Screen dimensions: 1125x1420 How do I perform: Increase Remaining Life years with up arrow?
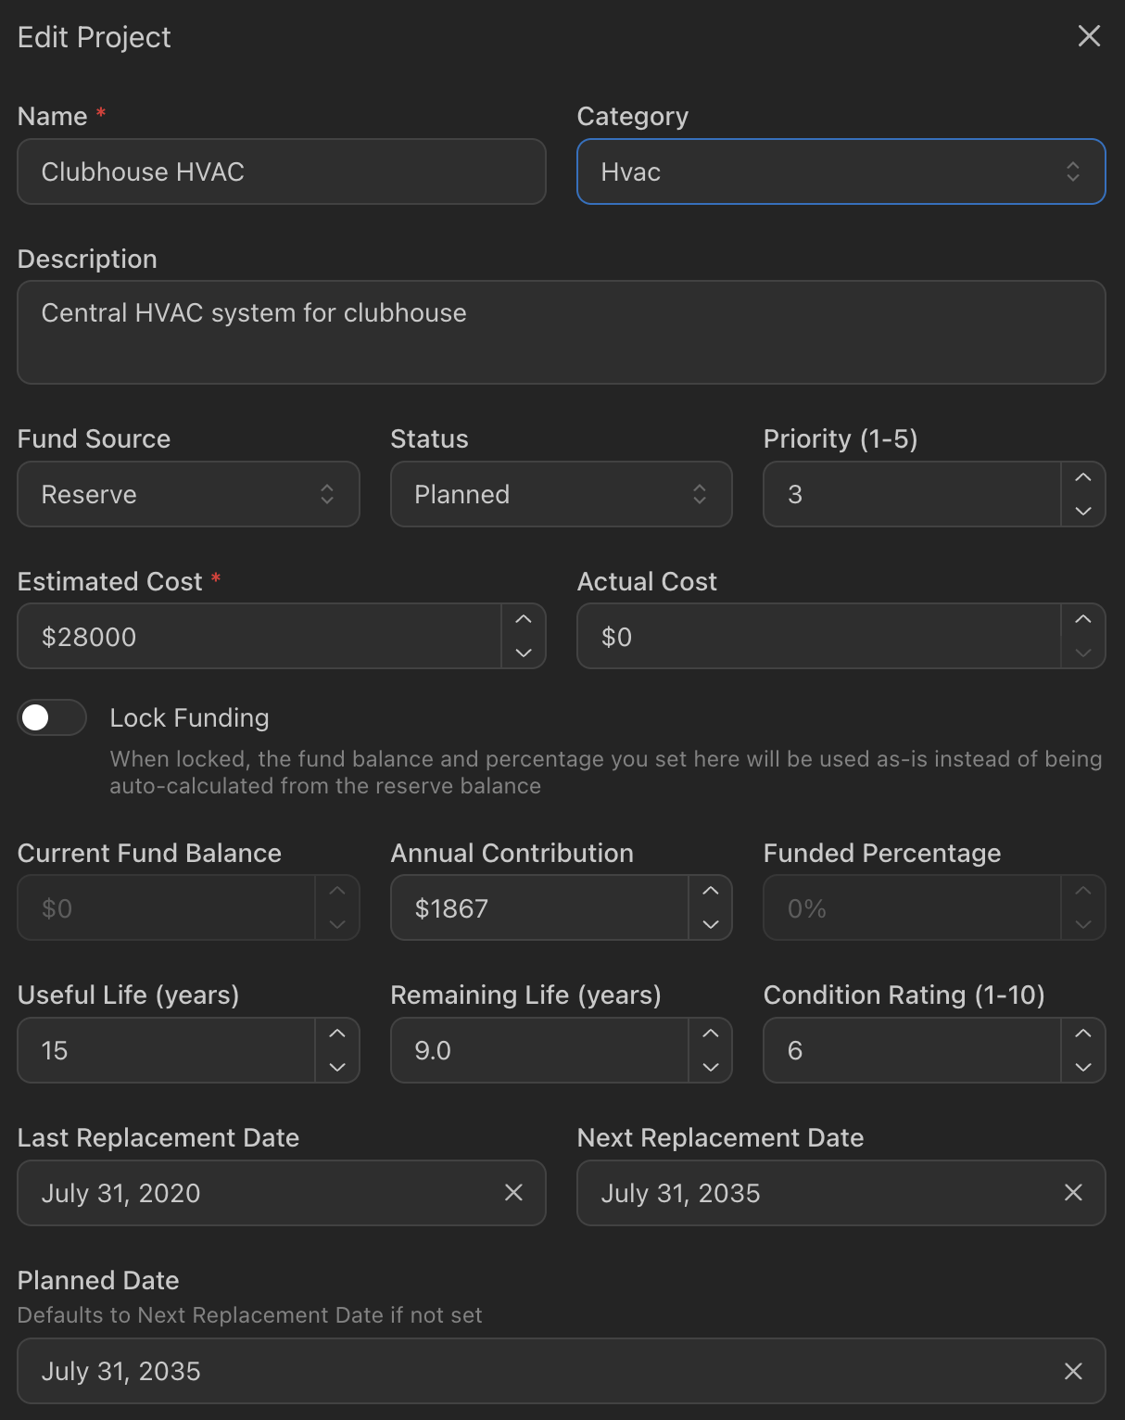(x=710, y=1033)
